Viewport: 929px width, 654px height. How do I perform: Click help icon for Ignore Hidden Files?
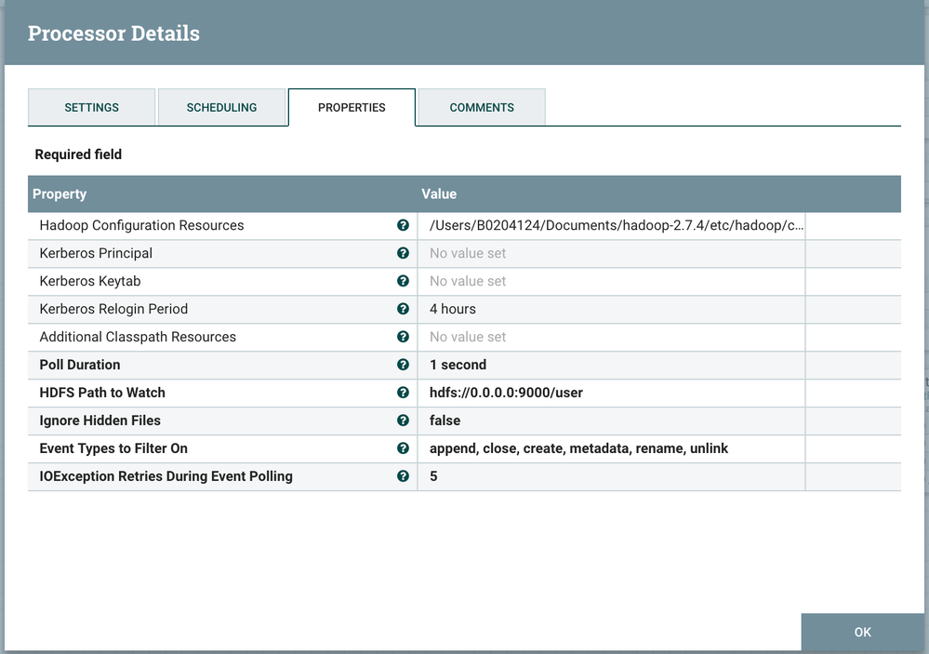coord(403,420)
